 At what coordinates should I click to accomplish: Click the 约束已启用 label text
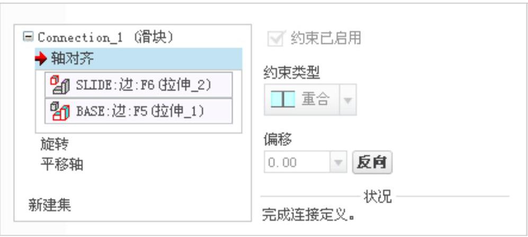click(x=326, y=38)
